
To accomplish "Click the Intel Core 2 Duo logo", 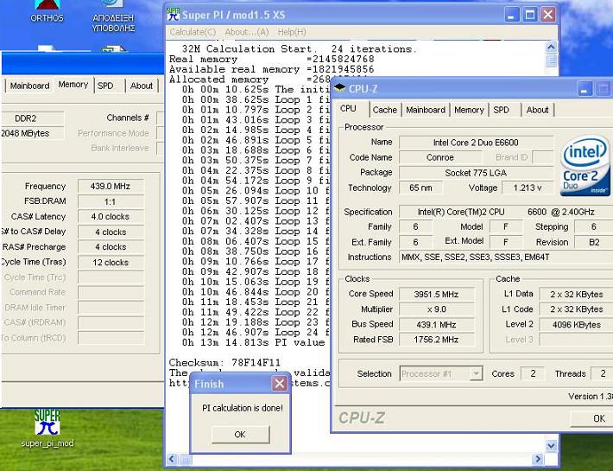I will 585,165.
